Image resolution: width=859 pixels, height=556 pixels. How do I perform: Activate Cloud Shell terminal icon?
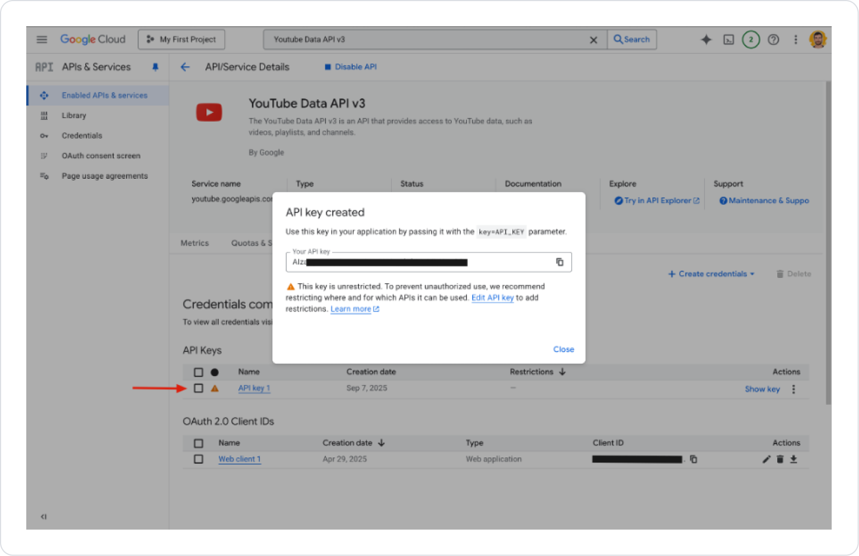[729, 39]
